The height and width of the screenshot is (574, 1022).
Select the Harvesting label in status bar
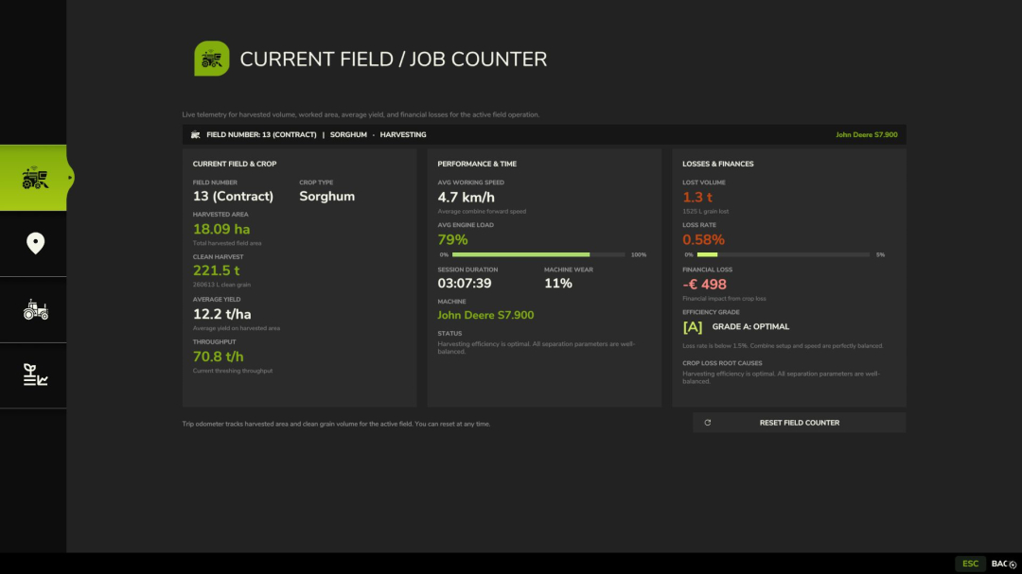pos(403,135)
